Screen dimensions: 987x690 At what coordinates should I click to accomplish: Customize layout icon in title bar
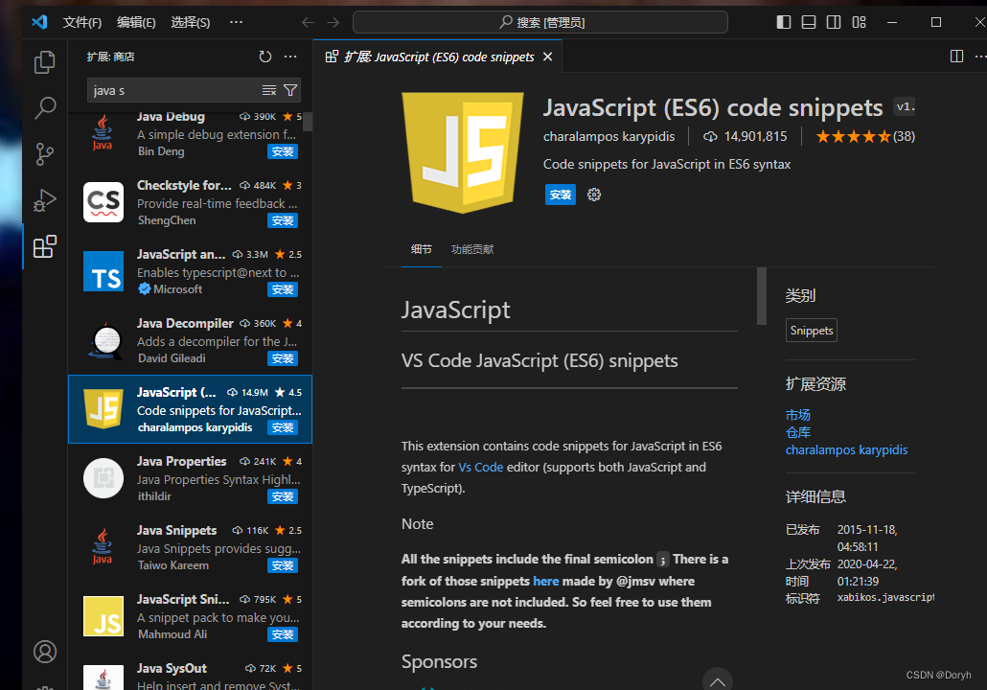859,23
